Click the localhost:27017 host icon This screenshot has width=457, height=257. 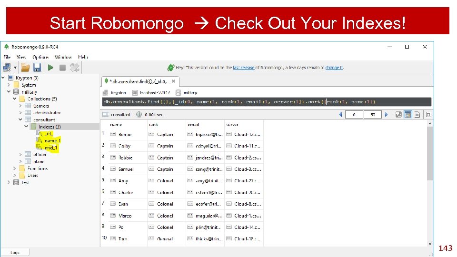[x=135, y=93]
